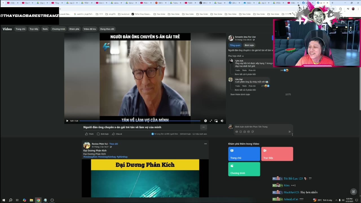Open blue Trang chủ explore card

tap(244, 154)
